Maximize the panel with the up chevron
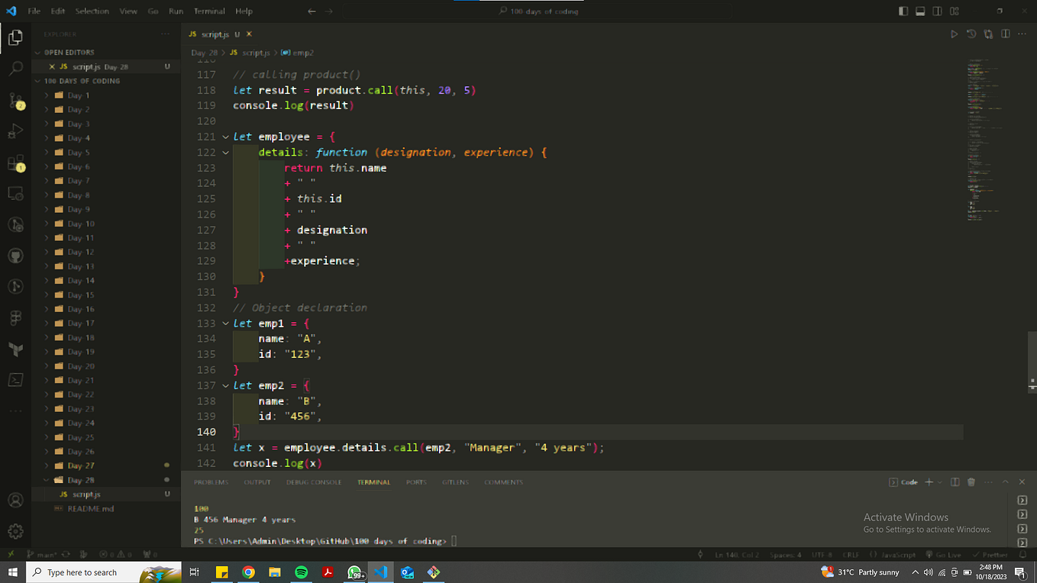Viewport: 1037px width, 583px height. 1005,482
